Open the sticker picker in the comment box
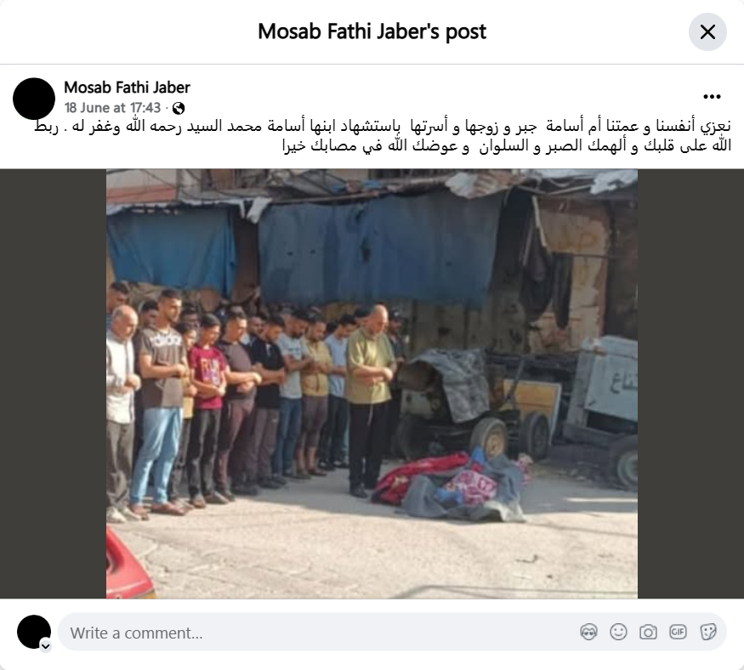The height and width of the screenshot is (670, 744). click(x=707, y=632)
